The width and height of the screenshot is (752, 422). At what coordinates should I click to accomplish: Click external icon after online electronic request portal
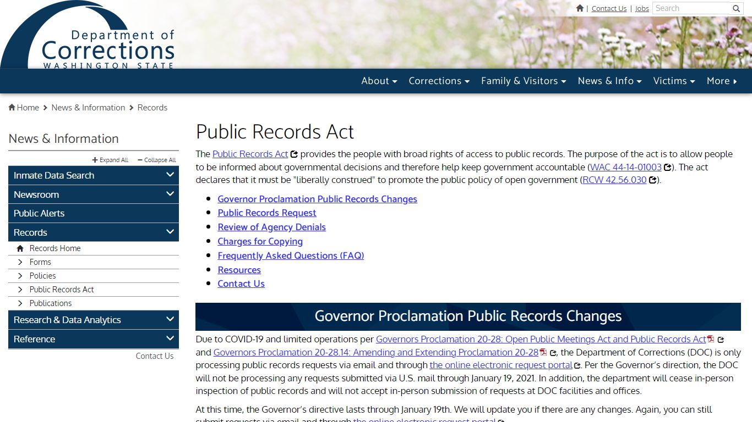click(577, 365)
